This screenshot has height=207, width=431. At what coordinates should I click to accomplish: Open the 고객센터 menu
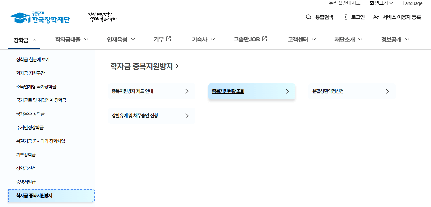tap(298, 39)
